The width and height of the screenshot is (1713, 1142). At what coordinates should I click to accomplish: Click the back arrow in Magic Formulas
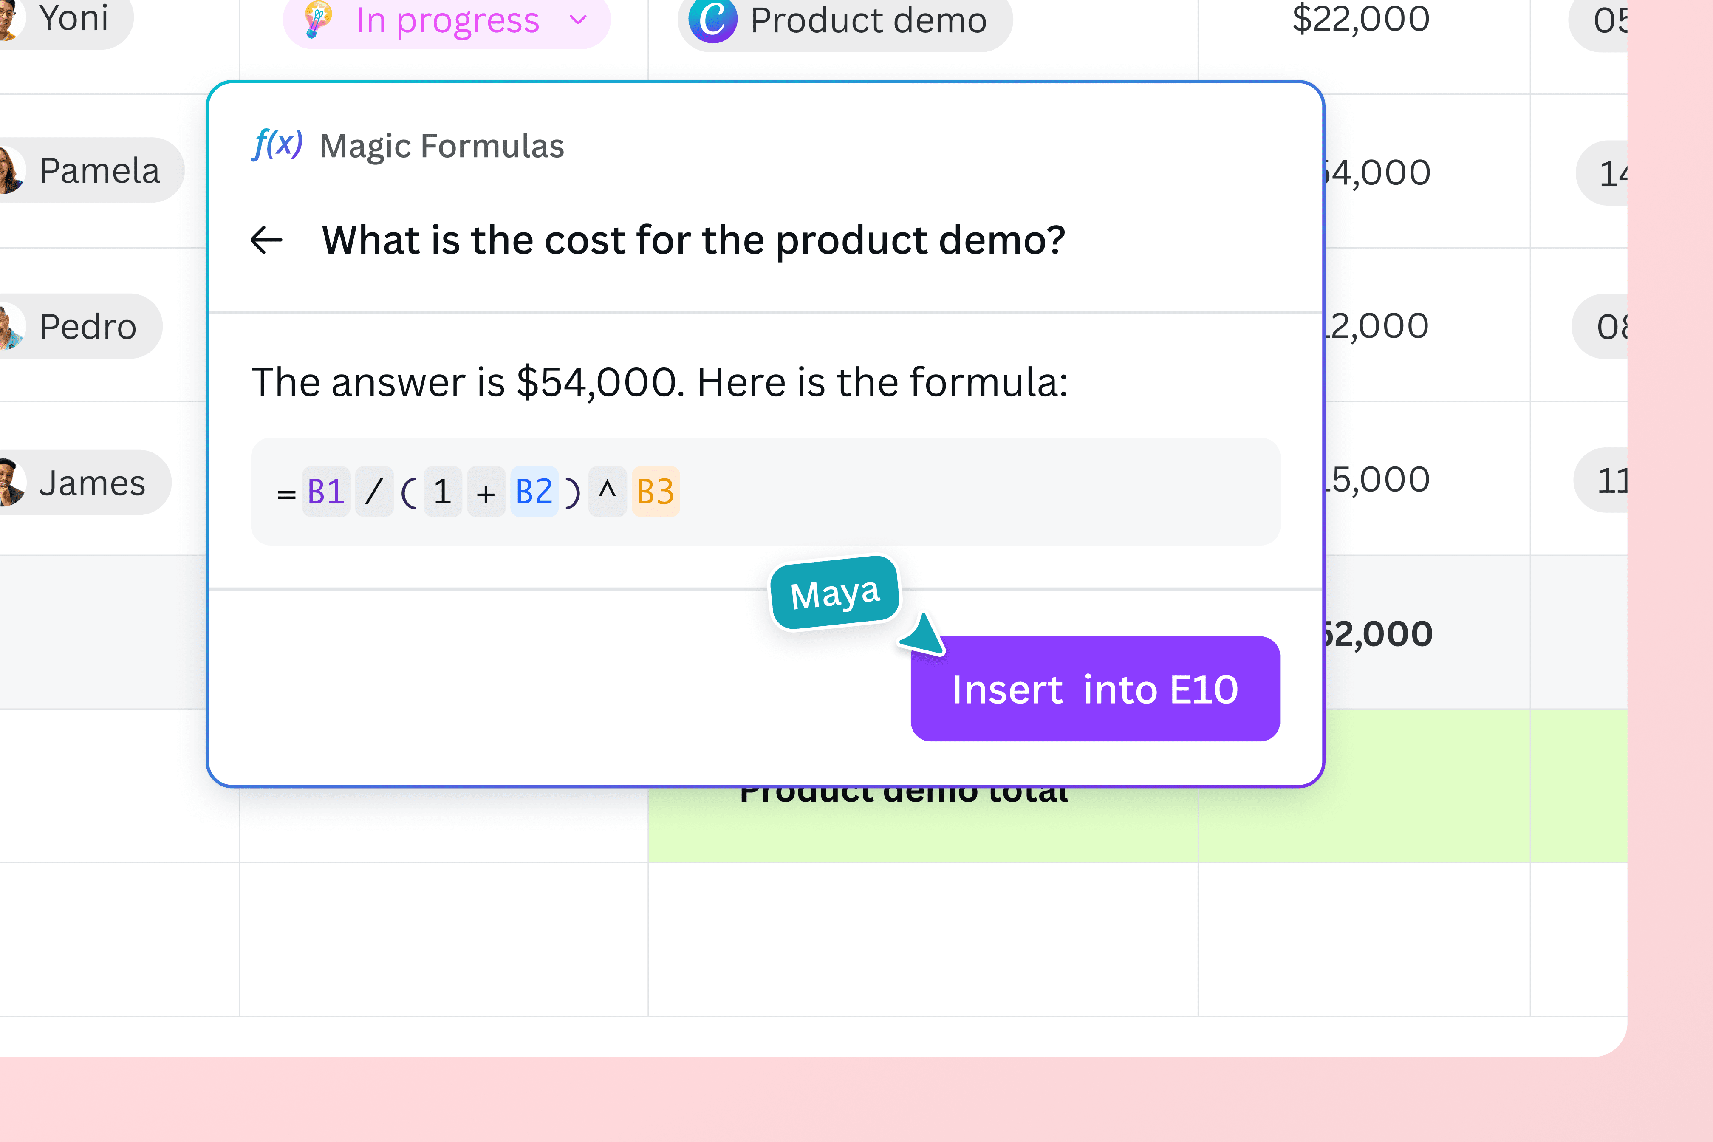pos(266,240)
